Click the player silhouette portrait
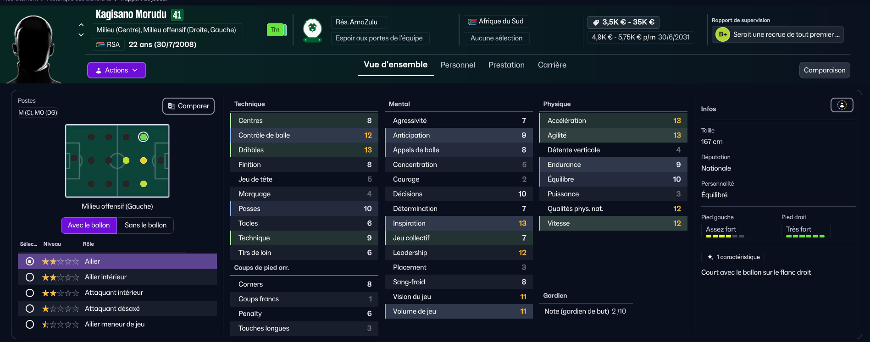Screen dimensions: 870x342 [33, 49]
